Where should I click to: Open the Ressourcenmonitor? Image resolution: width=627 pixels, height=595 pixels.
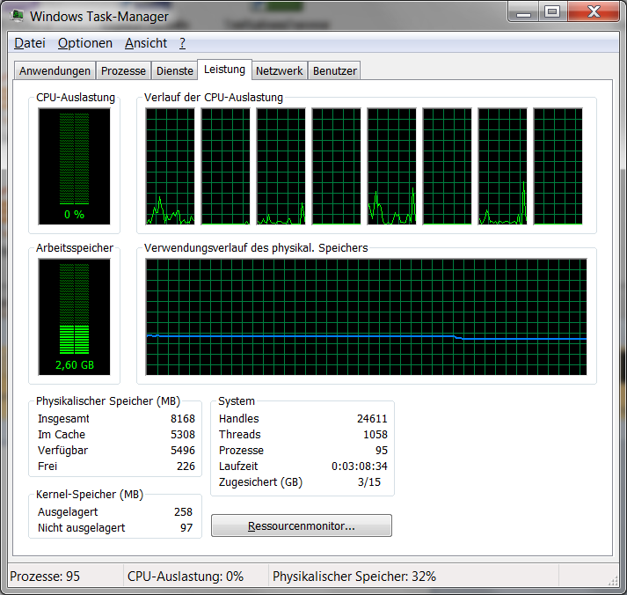click(x=302, y=525)
